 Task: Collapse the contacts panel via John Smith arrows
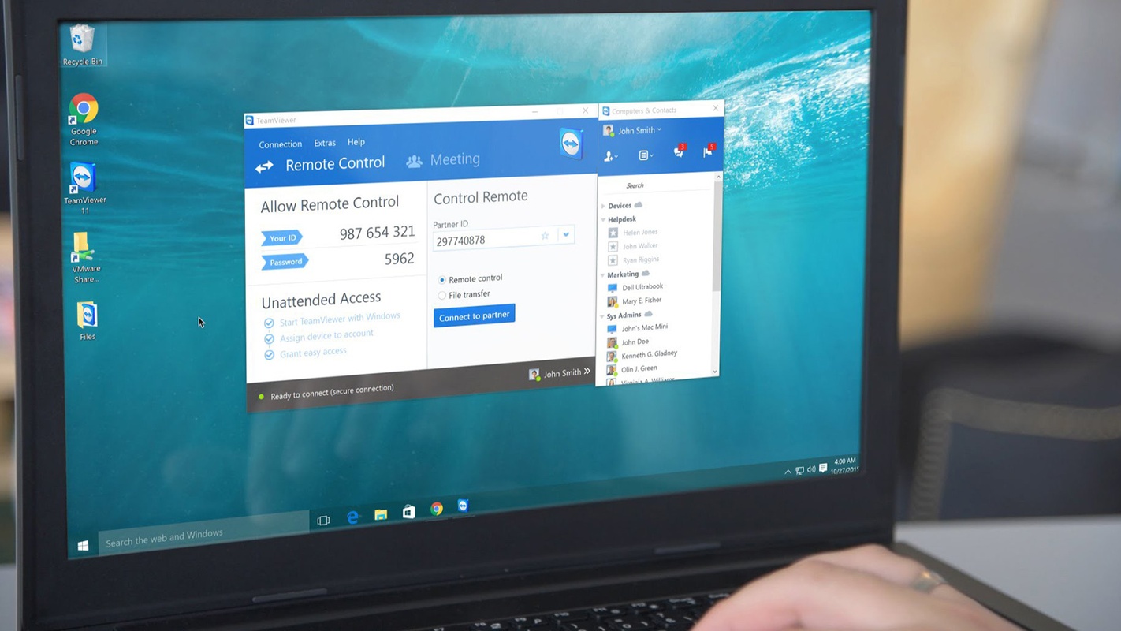click(587, 372)
